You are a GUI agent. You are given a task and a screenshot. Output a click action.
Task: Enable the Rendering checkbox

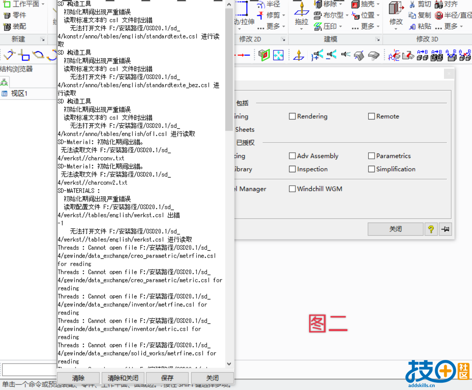292,116
